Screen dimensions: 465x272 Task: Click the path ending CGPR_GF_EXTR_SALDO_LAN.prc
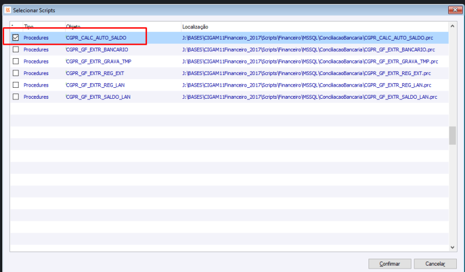310,97
